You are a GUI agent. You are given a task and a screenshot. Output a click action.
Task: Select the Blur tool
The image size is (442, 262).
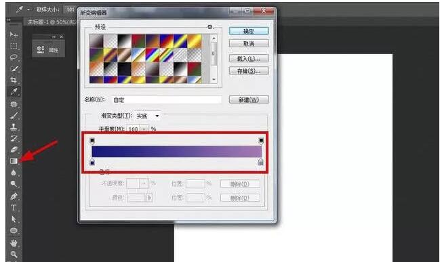14,172
